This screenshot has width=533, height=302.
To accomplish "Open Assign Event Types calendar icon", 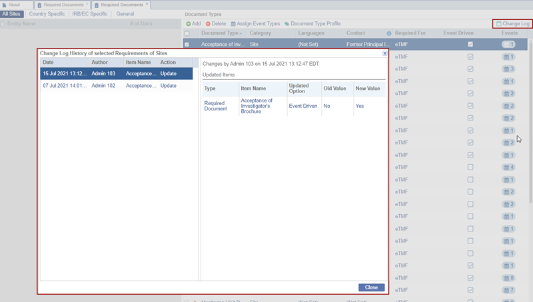I will [x=233, y=23].
